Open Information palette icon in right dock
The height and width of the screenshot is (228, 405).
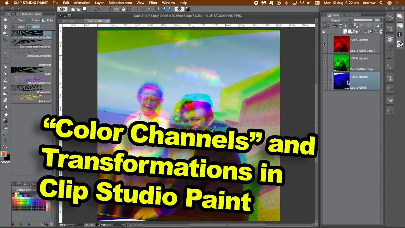(x=400, y=35)
